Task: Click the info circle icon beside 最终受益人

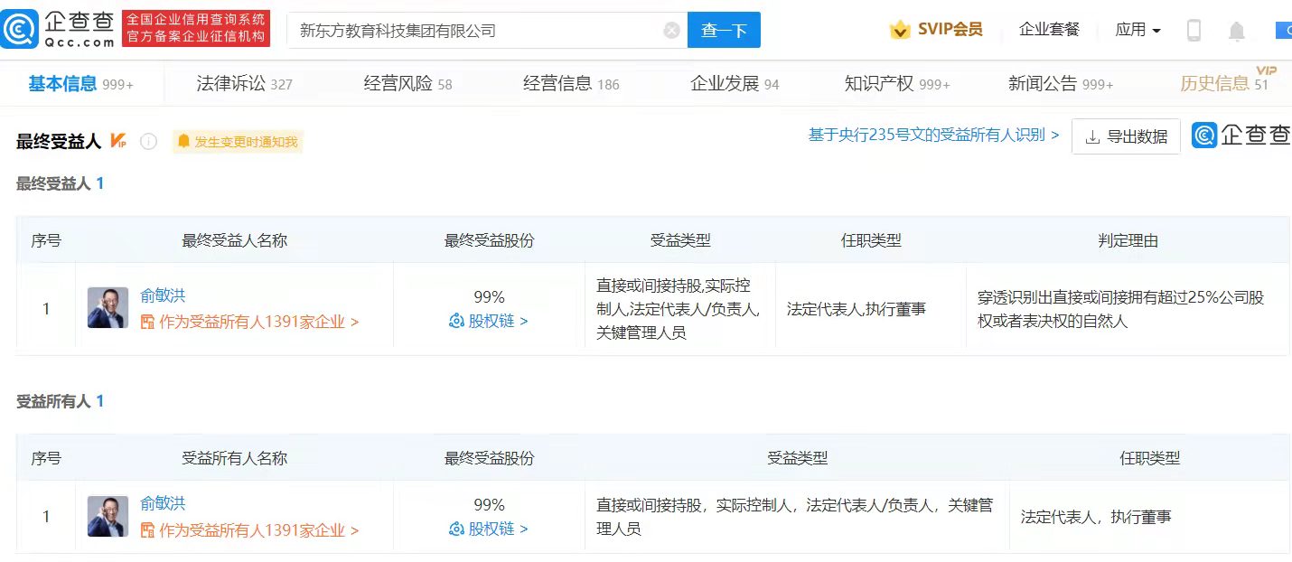Action: (149, 141)
